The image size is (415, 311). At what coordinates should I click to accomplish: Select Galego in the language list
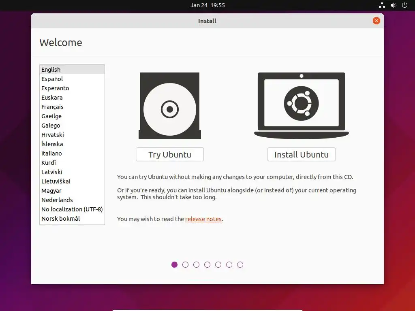pyautogui.click(x=72, y=126)
